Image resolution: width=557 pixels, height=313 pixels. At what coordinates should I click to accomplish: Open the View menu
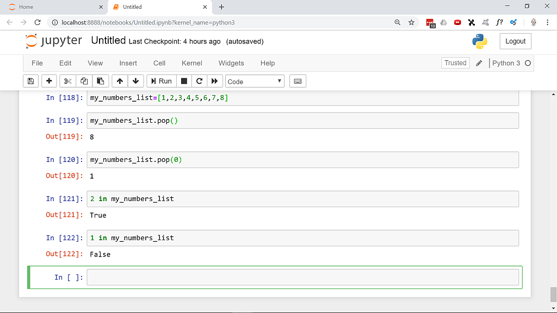(x=95, y=63)
